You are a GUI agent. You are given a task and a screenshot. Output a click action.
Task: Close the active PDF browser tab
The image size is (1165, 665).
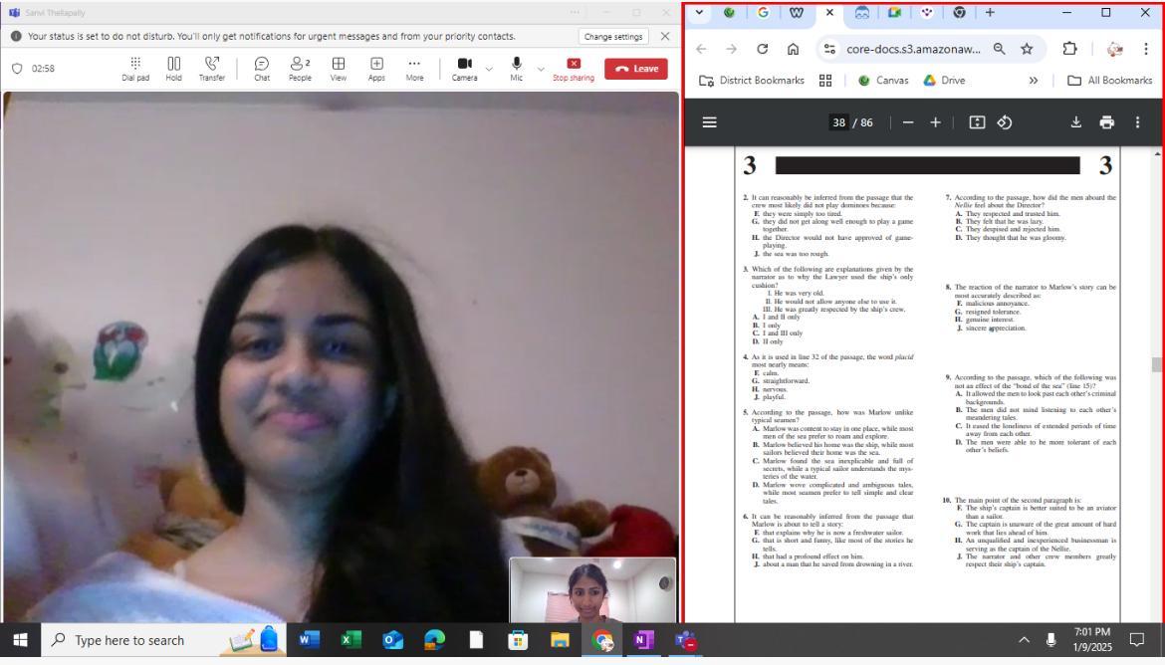click(x=829, y=13)
